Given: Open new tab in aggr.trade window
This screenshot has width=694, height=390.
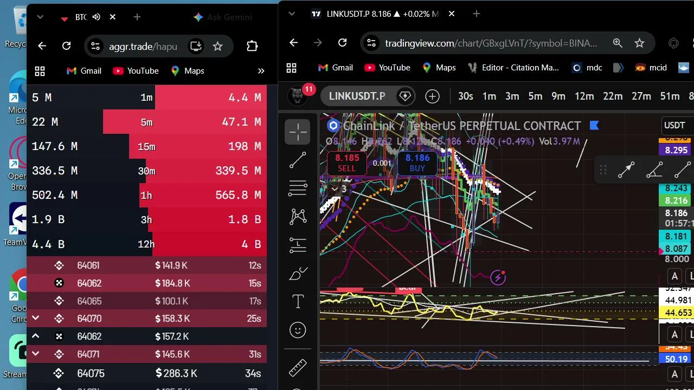Looking at the screenshot, I should [137, 17].
